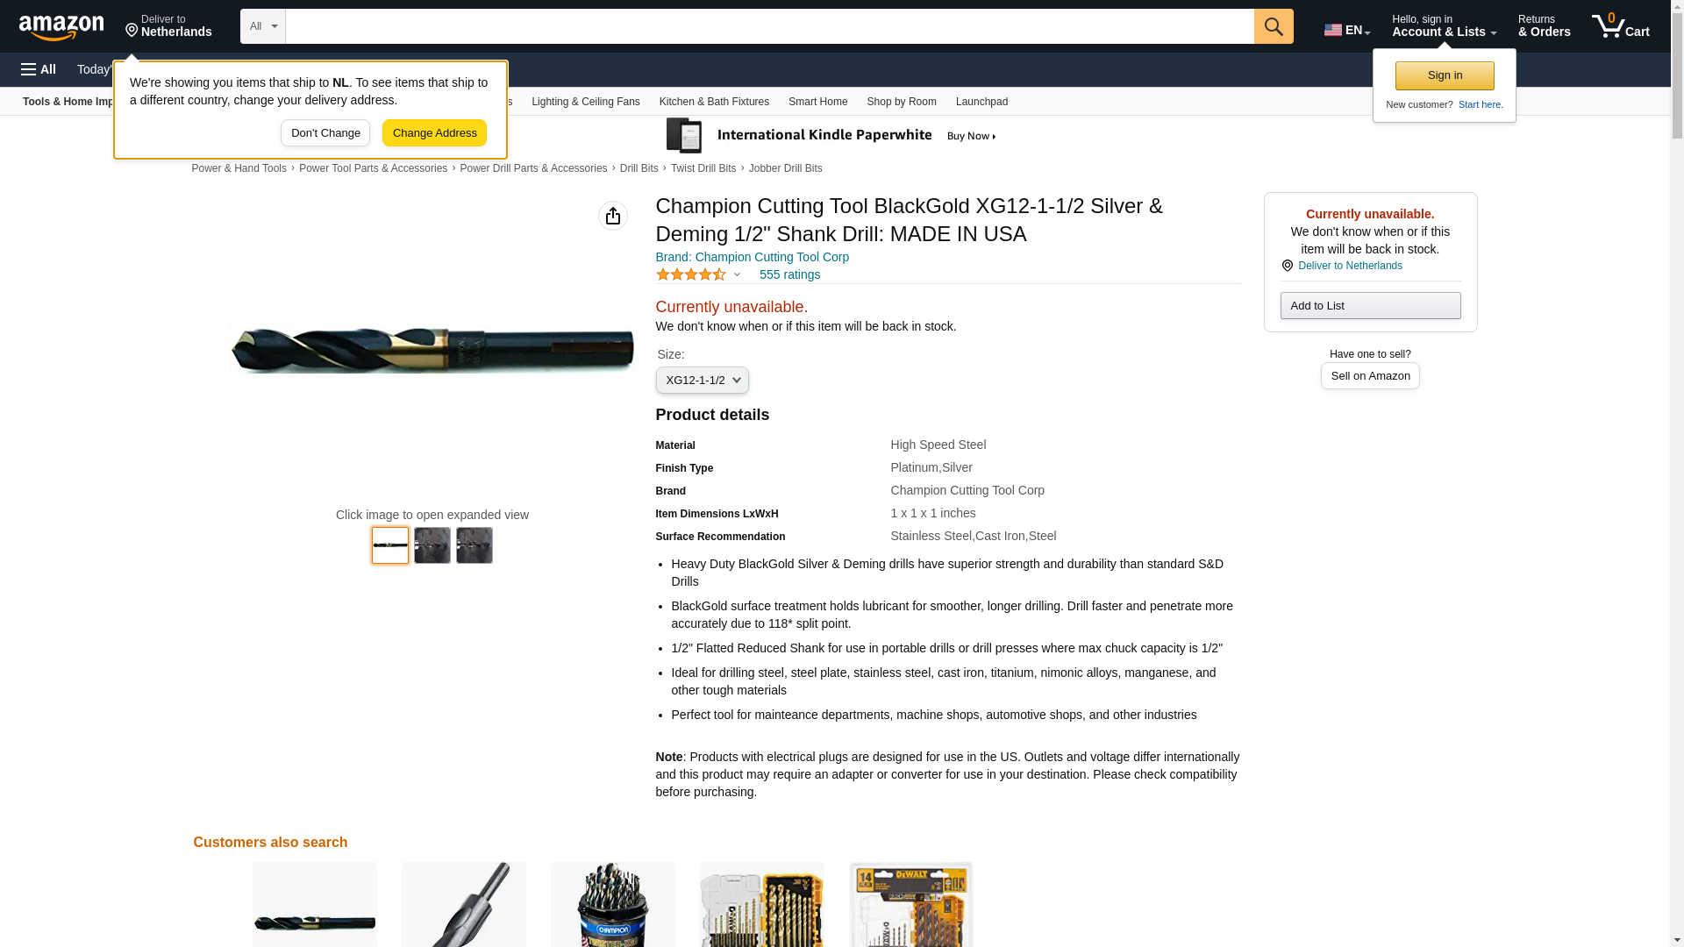Open the share icon on product image

tap(613, 216)
